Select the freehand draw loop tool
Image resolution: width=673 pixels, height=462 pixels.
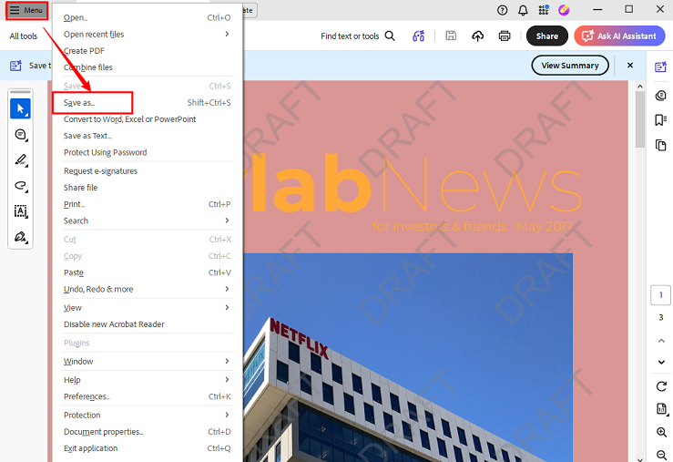20,186
